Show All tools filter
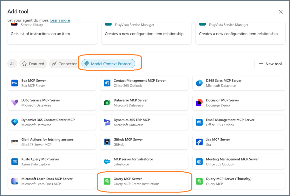The height and width of the screenshot is (196, 290). point(12,64)
